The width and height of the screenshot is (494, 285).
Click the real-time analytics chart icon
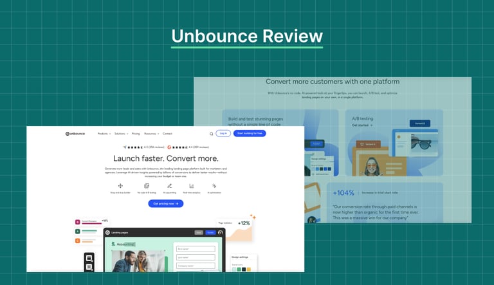pyautogui.click(x=192, y=186)
